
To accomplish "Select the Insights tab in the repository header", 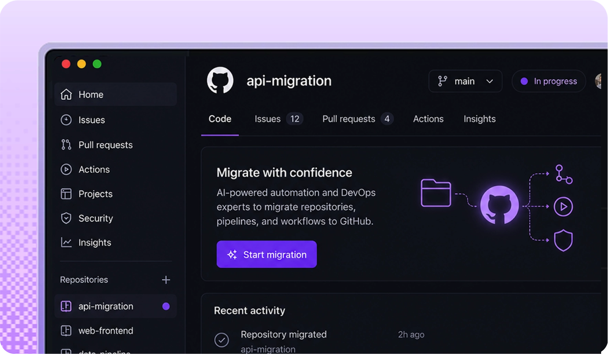I will 479,119.
